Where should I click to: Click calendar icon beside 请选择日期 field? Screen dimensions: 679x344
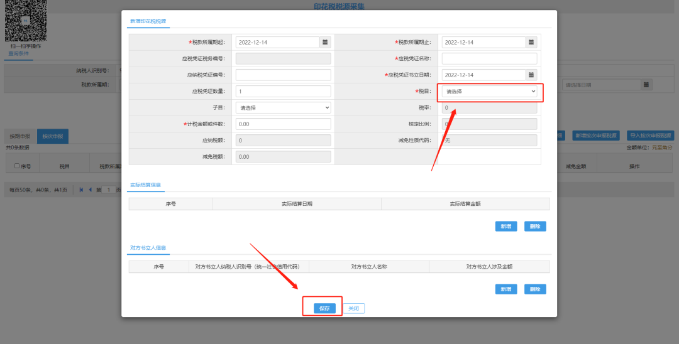point(646,85)
